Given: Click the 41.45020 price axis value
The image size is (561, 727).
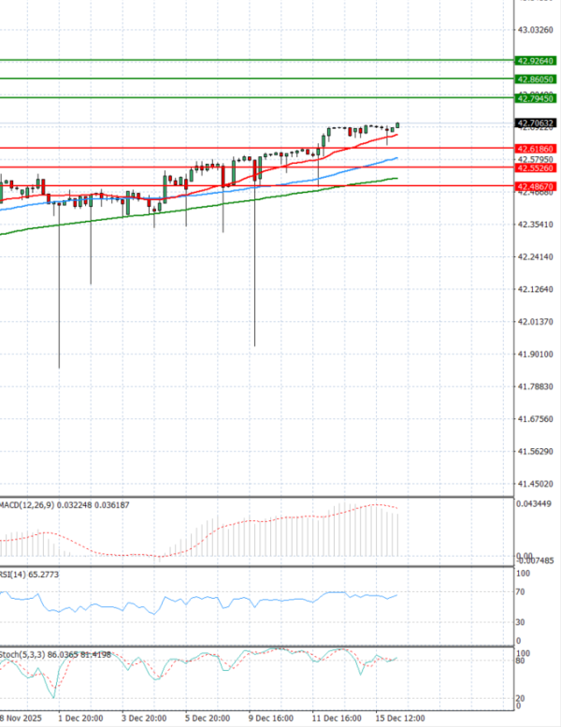Looking at the screenshot, I should (536, 484).
